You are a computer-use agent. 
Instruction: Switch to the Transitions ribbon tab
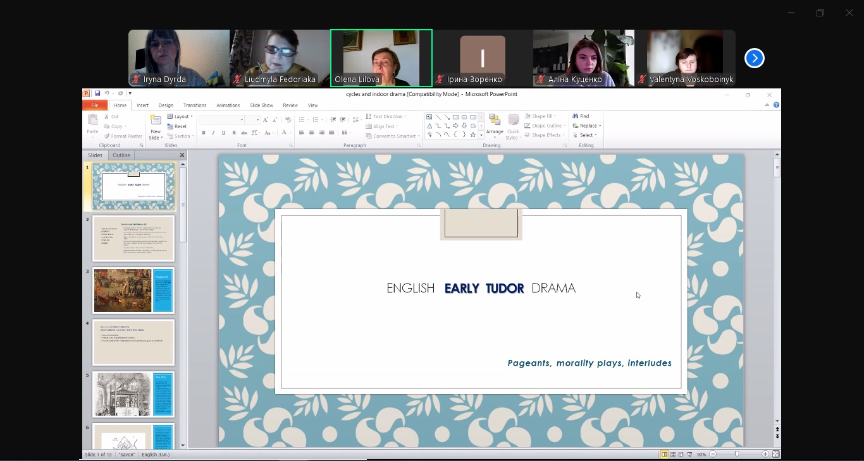click(x=195, y=105)
